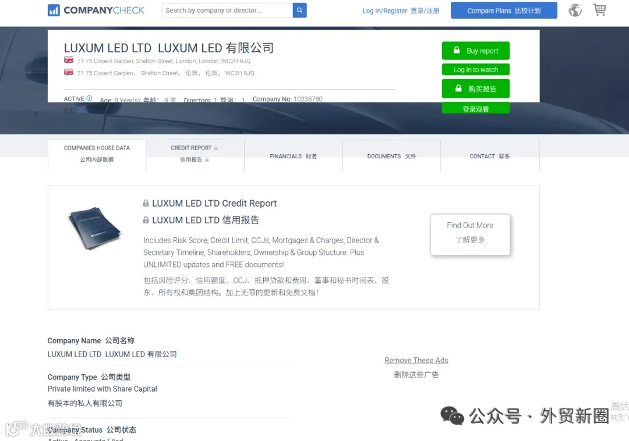The height and width of the screenshot is (441, 629).
Task: Click the ACTIVE status info icon
Action: pyautogui.click(x=90, y=98)
